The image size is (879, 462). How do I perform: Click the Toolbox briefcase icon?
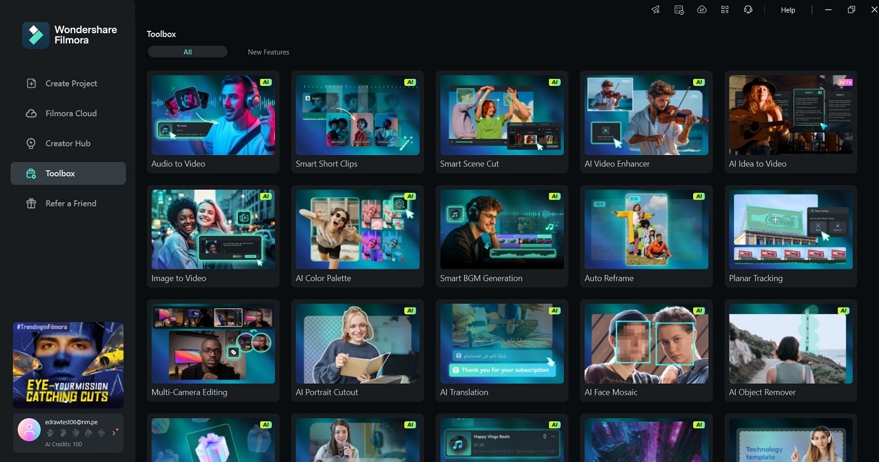(x=31, y=174)
